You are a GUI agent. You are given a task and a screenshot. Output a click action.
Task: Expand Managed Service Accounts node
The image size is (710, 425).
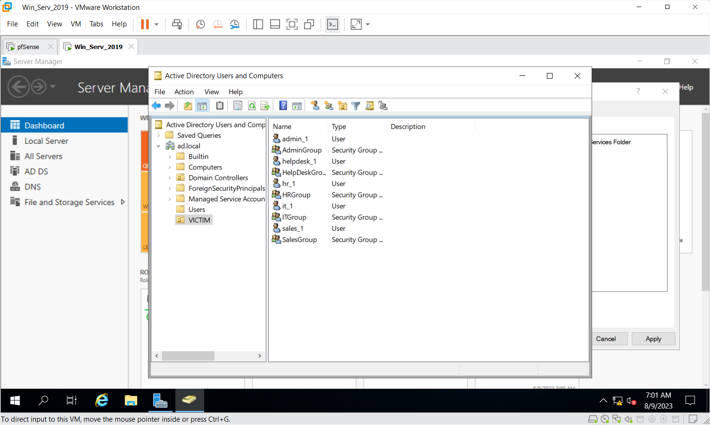(x=170, y=199)
